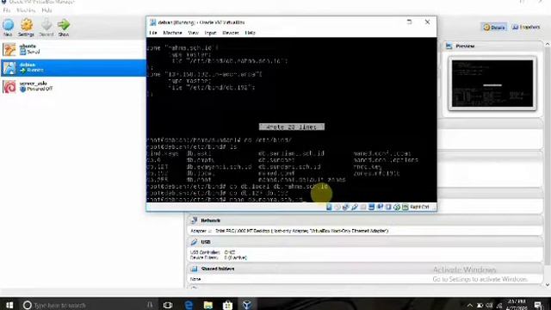Click the keyboard capture icon beside Right Ctrl
The image size is (551, 310).
406,207
